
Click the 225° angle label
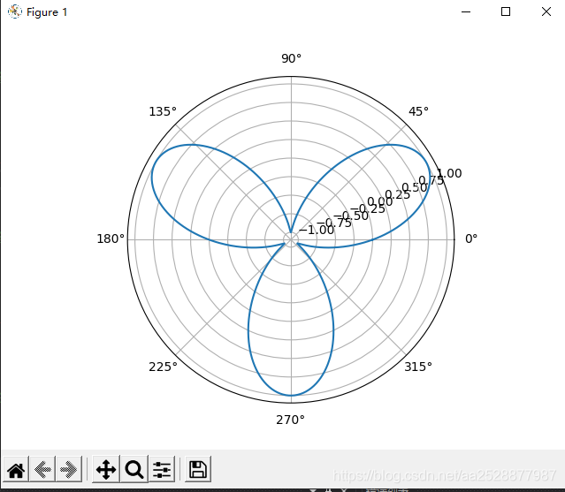[163, 367]
